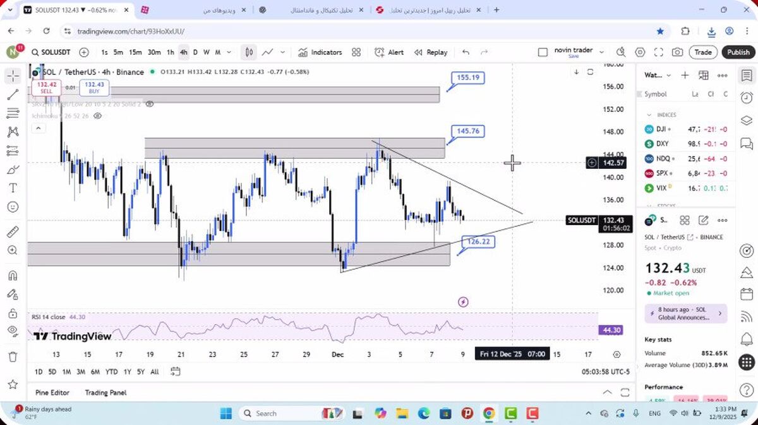Viewport: 758px width, 425px height.
Task: Open the Trade panel button
Action: [703, 52]
